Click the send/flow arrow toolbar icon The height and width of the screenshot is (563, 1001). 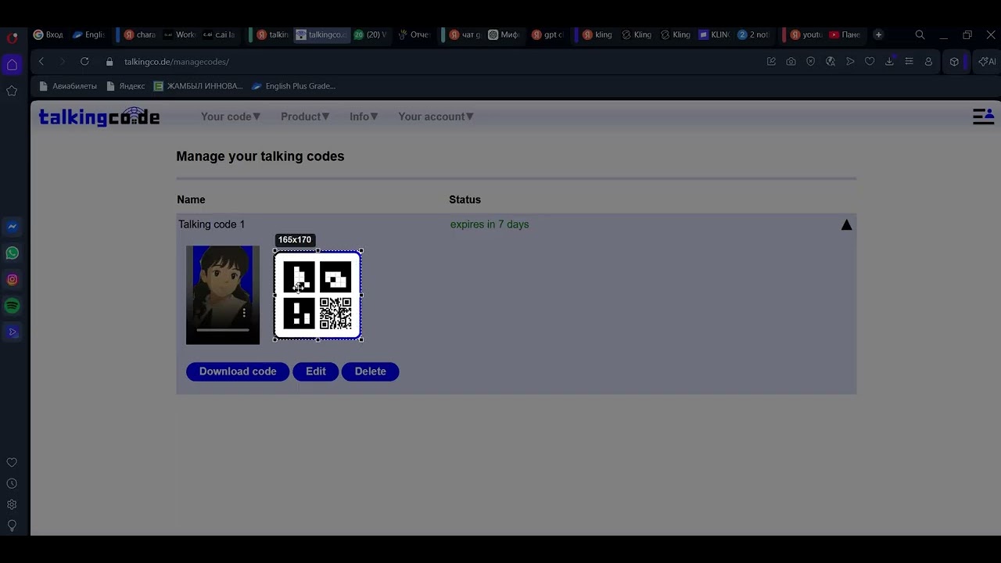coord(850,62)
